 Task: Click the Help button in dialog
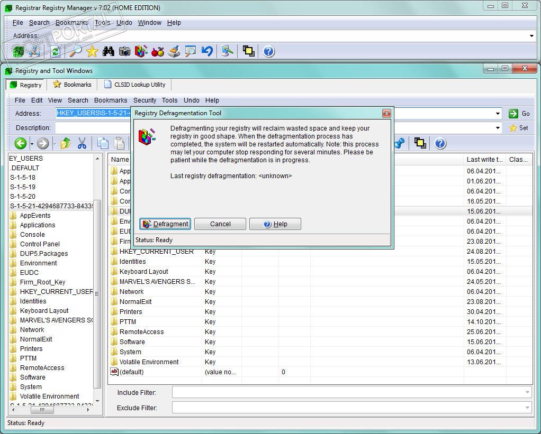pos(275,224)
